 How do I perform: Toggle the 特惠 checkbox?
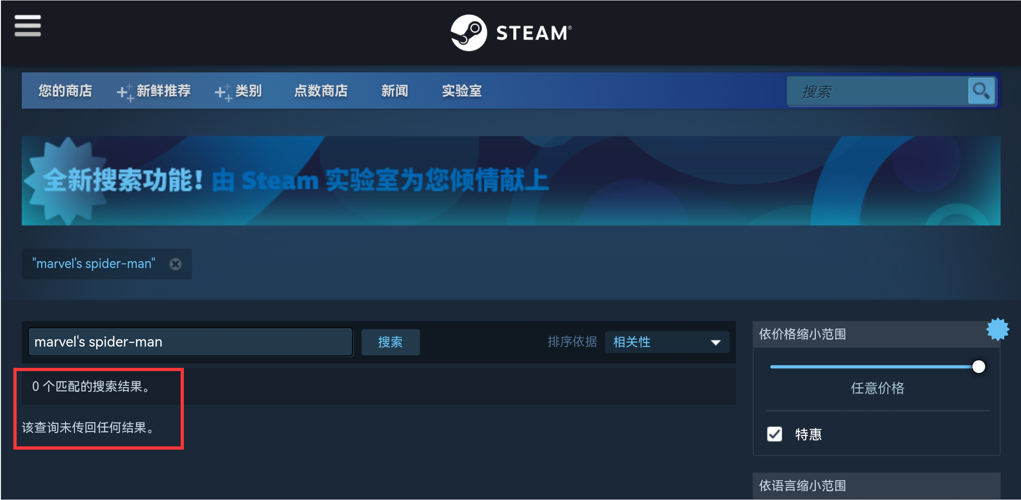point(775,434)
